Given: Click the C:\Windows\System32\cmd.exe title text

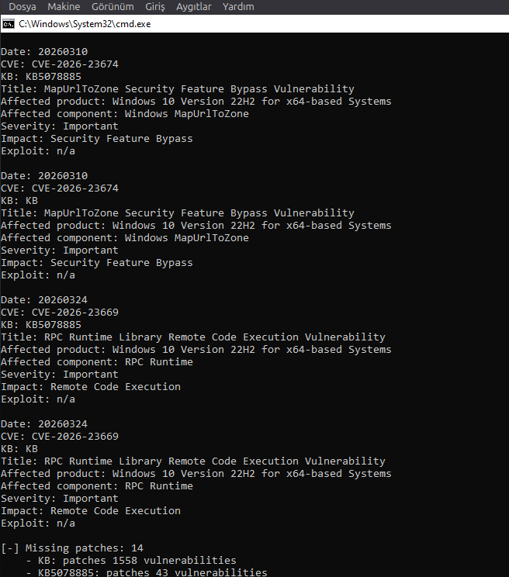Looking at the screenshot, I should tap(85, 24).
